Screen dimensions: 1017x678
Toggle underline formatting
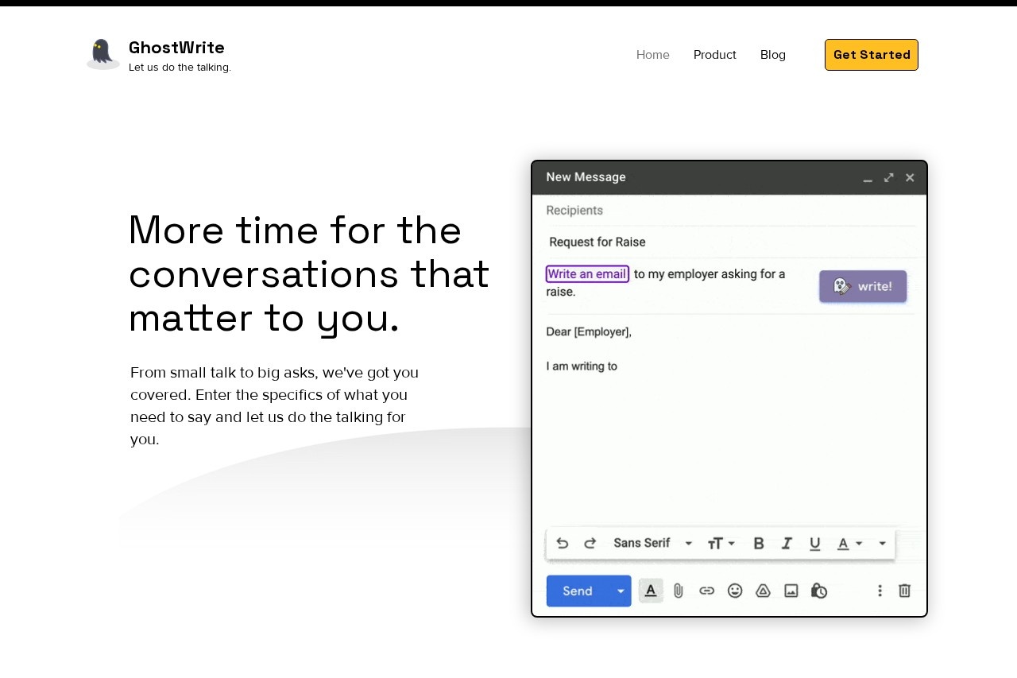(815, 543)
